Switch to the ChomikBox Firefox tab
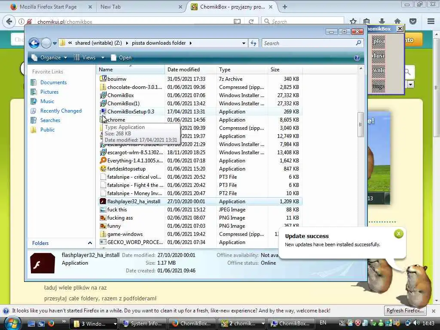The height and width of the screenshot is (330, 440). [232, 7]
